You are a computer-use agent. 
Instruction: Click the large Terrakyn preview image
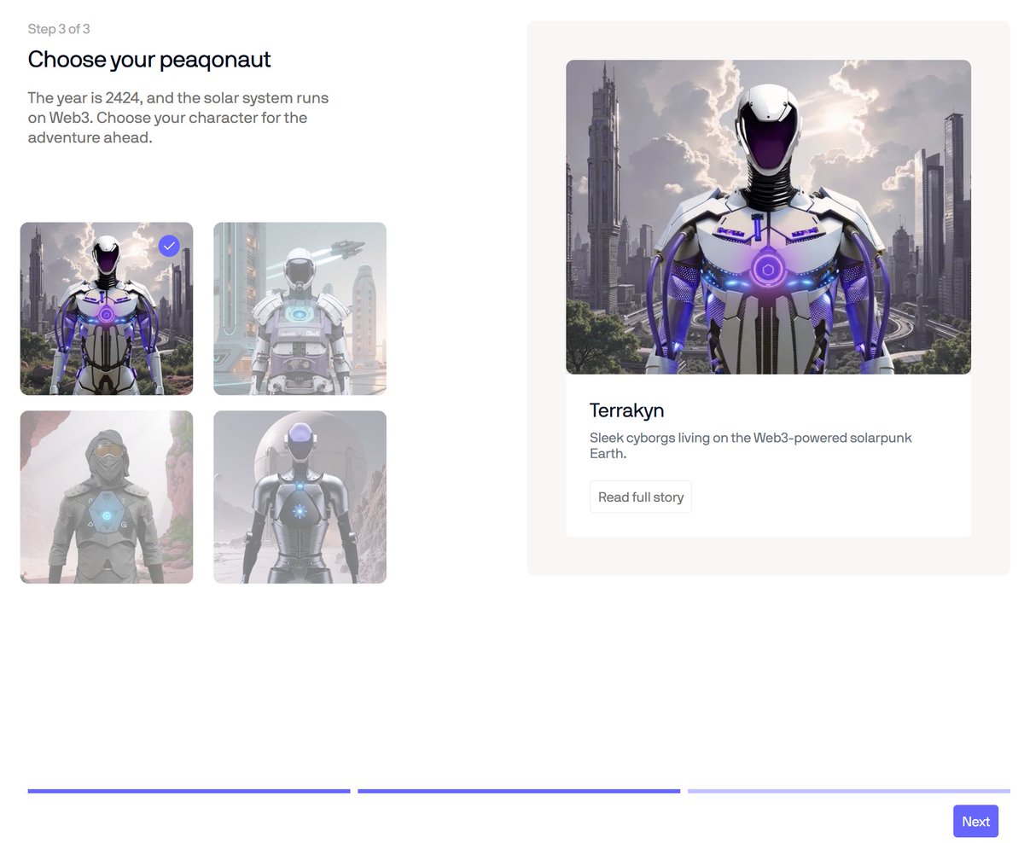(768, 217)
